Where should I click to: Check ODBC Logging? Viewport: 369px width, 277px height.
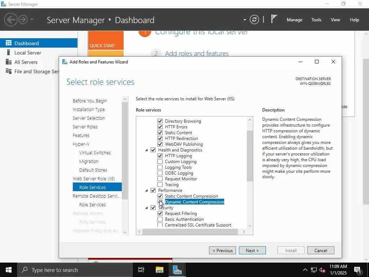160,173
